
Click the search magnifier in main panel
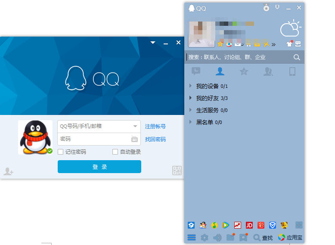tap(297, 57)
